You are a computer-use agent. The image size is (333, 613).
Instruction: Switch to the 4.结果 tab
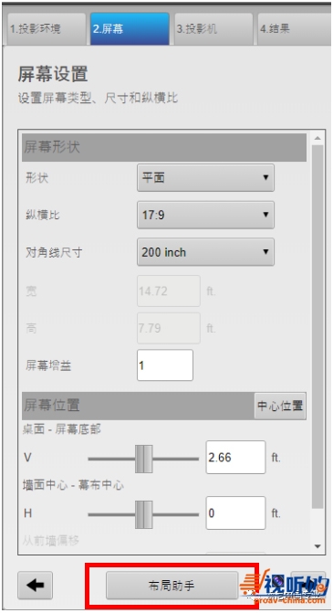point(294,29)
